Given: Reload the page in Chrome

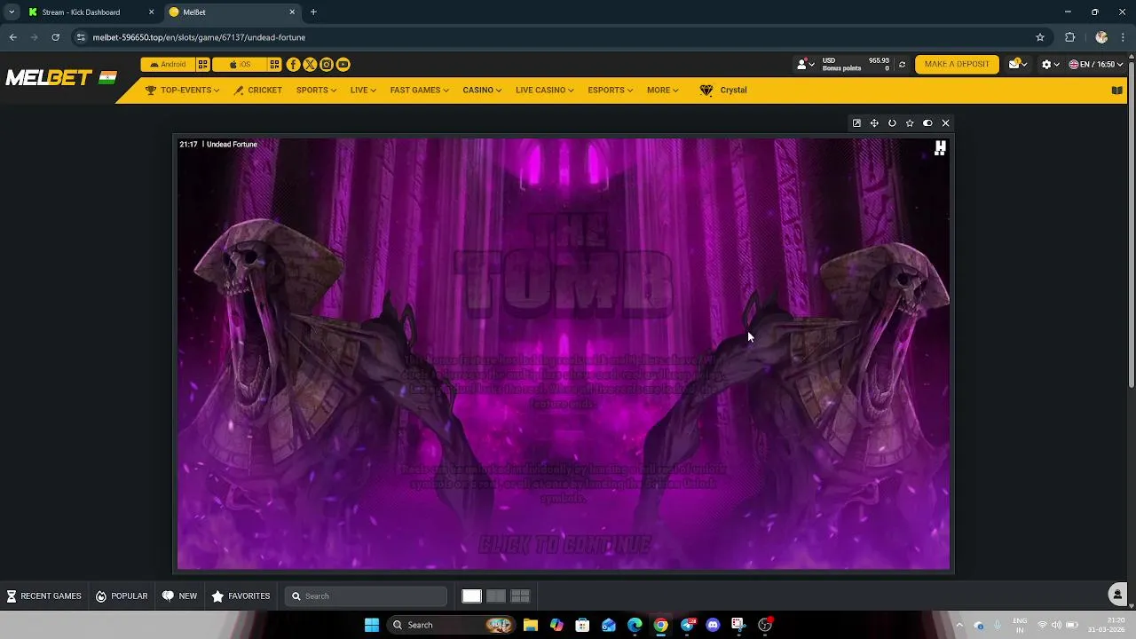Looking at the screenshot, I should point(55,37).
